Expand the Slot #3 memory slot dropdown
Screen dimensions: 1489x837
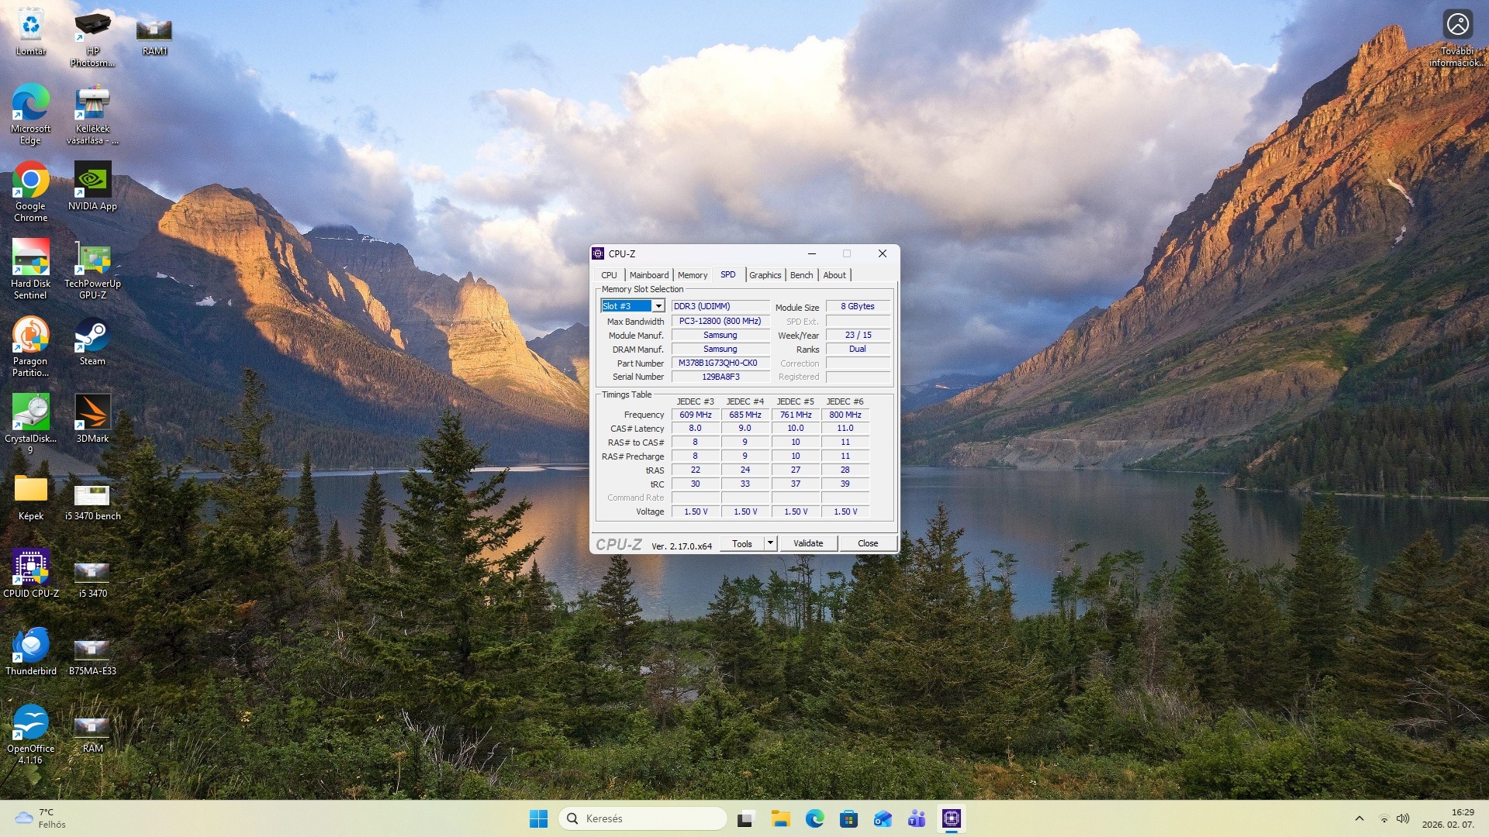[x=658, y=306]
